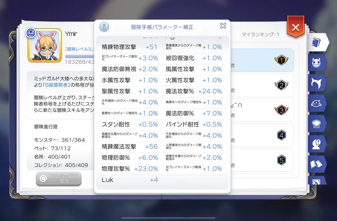Click the 対プレイヤーダメージ増加 +3.0% stat
Viewport: 337px width, 221px height.
point(130,58)
